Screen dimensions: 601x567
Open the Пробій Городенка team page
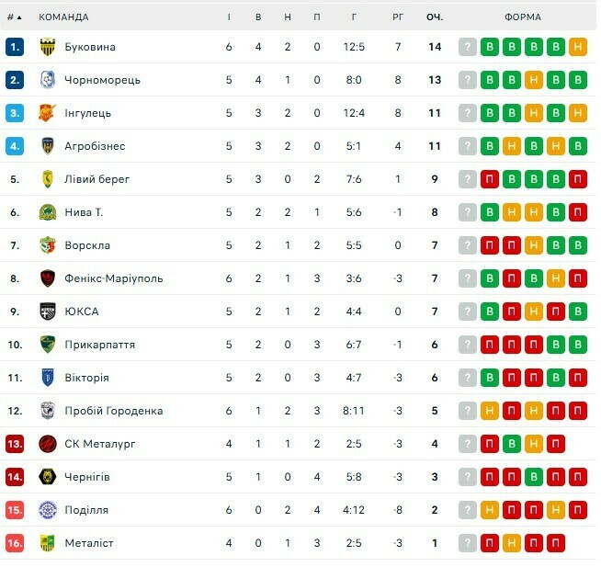click(x=113, y=411)
